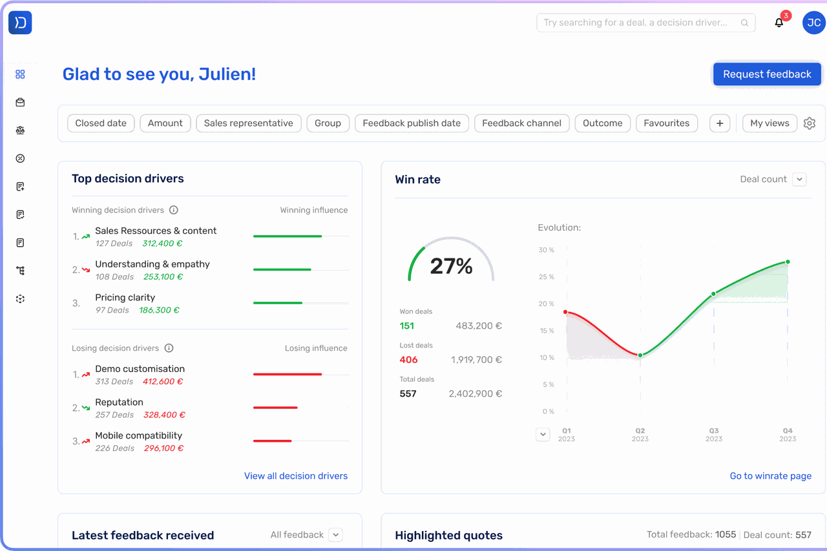Viewport: 827px width, 551px height.
Task: Click the balance scales icon in sidebar
Action: [x=20, y=130]
